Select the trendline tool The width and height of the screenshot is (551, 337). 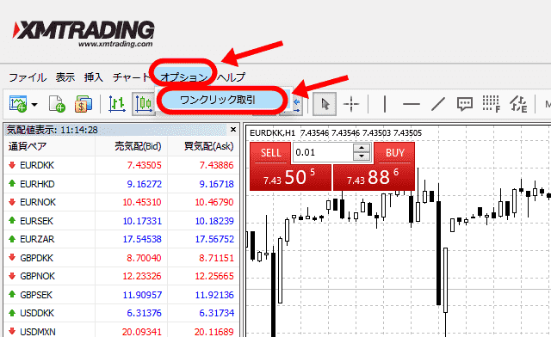pos(438,104)
